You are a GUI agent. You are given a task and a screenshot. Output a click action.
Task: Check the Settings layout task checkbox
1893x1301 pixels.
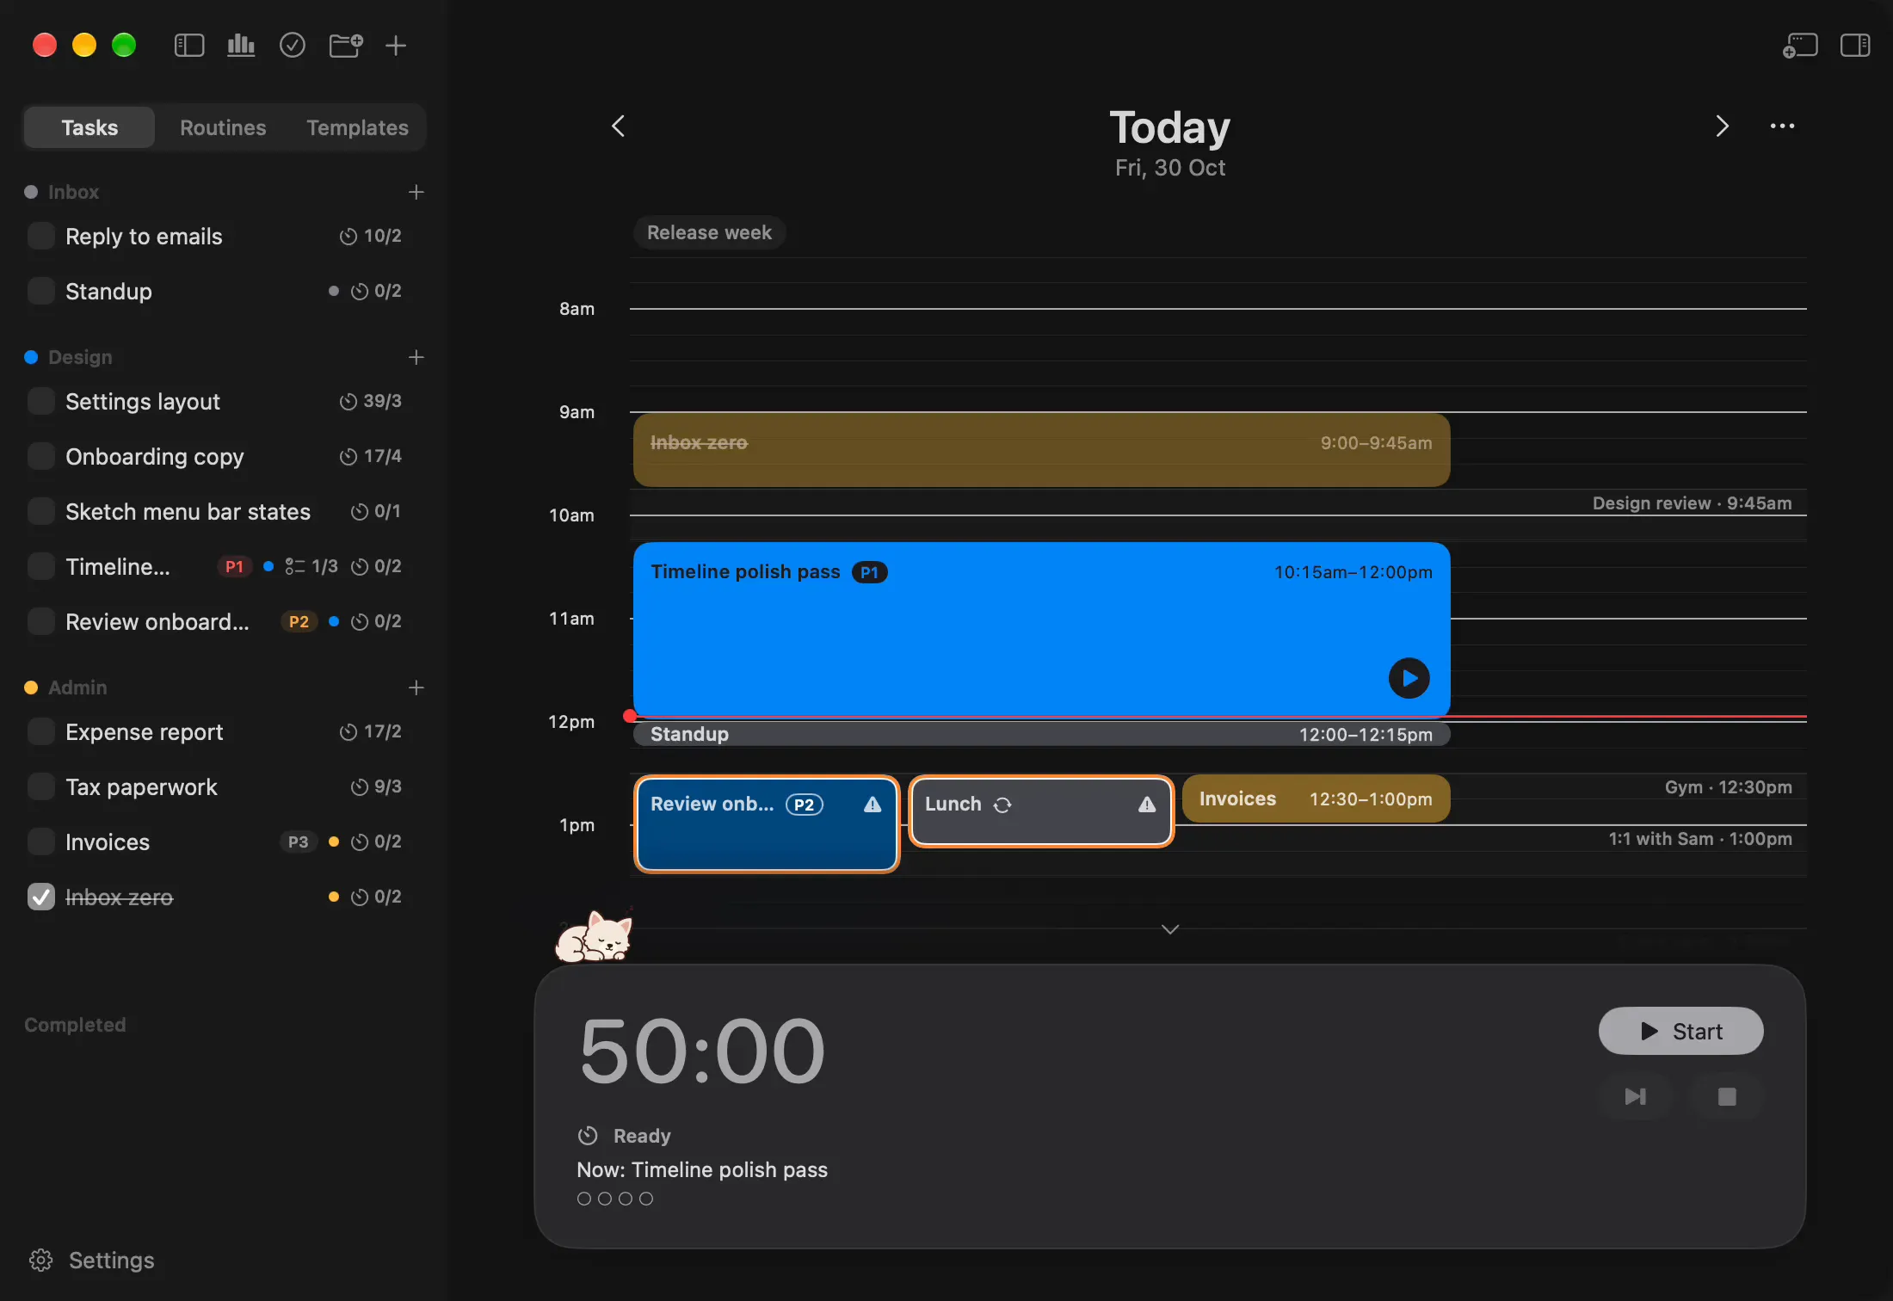(41, 401)
